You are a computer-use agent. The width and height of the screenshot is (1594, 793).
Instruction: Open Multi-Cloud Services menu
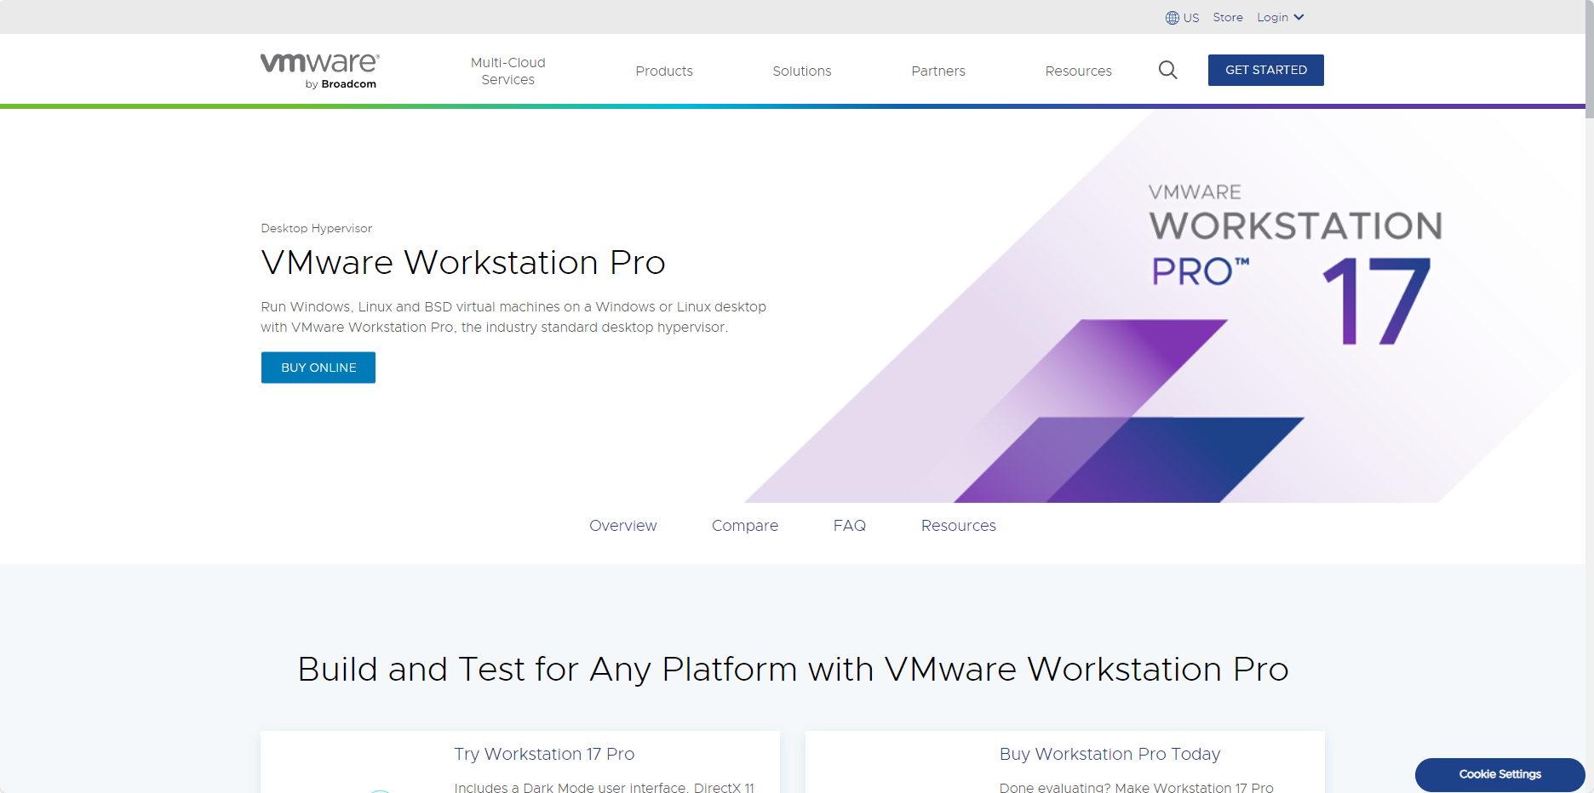pyautogui.click(x=508, y=71)
